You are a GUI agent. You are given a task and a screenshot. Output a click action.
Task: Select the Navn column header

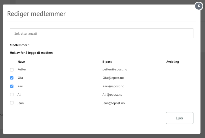pos(21,62)
